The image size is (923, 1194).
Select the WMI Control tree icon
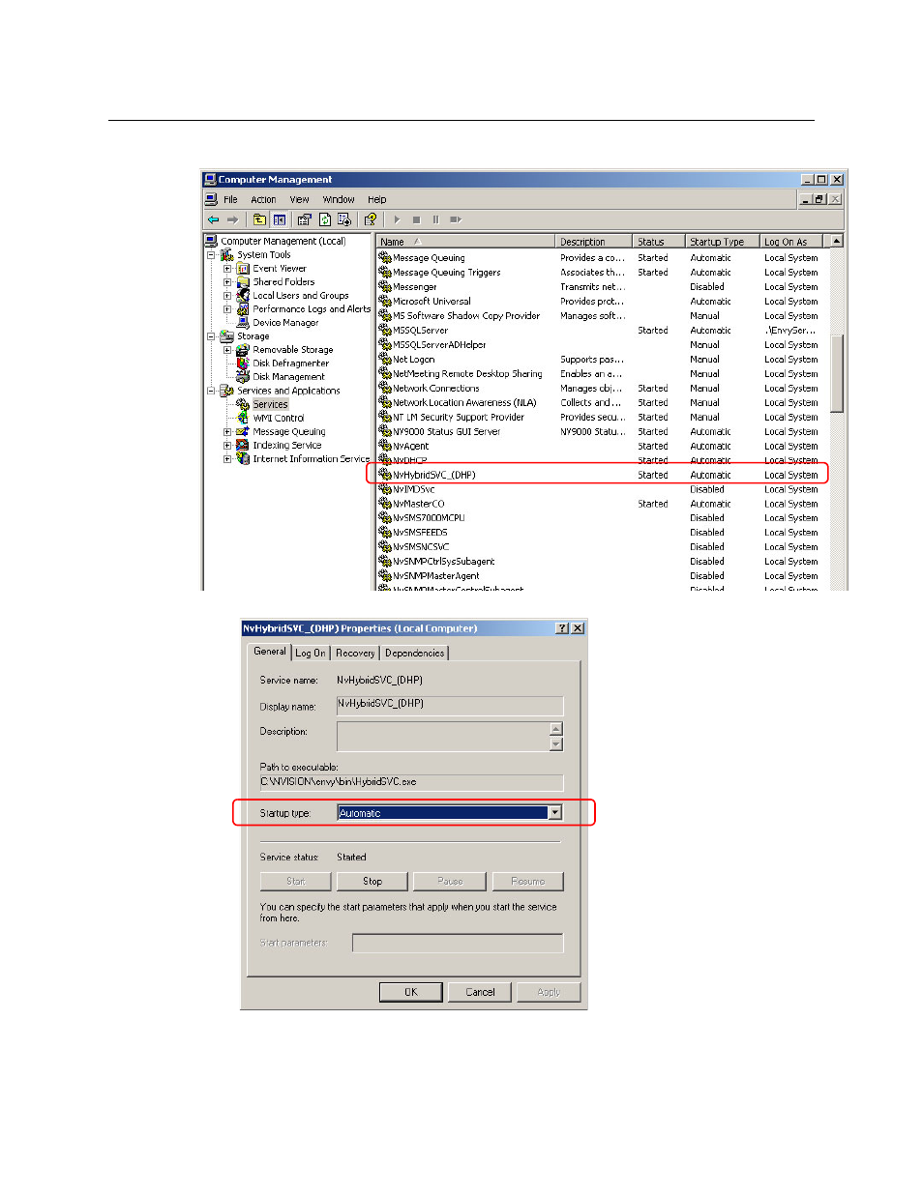(244, 419)
